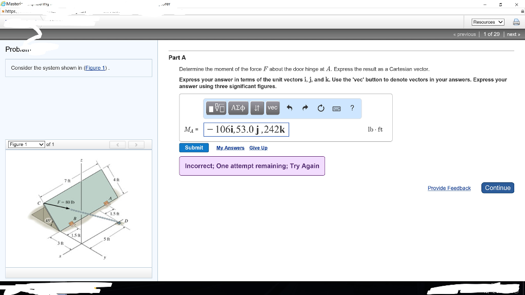Submit the answer
The image size is (525, 295).
[x=194, y=147]
